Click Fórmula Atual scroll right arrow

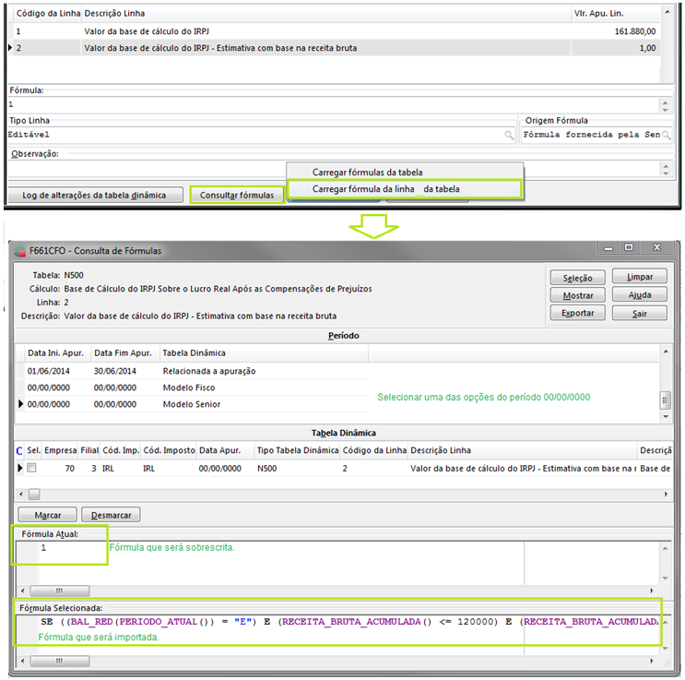(x=652, y=591)
